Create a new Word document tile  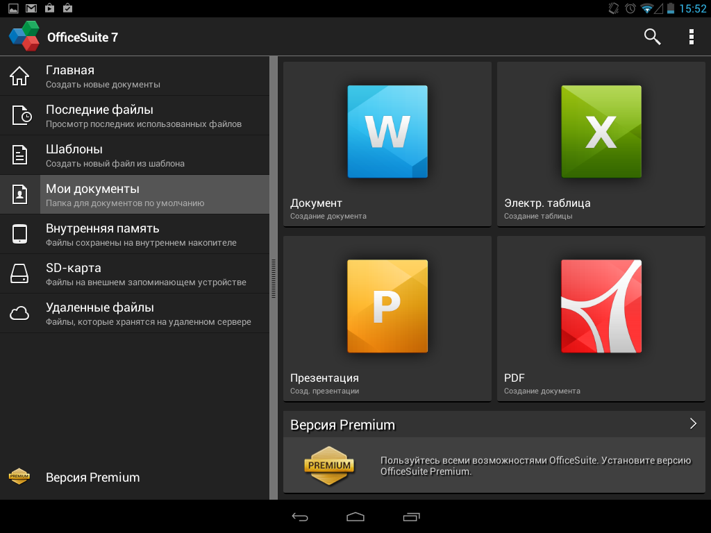coord(387,144)
